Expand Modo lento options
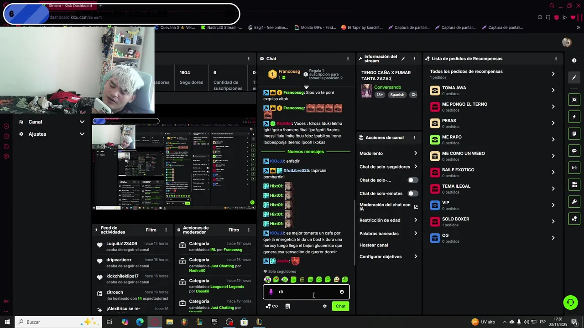The width and height of the screenshot is (584, 328). point(388,154)
